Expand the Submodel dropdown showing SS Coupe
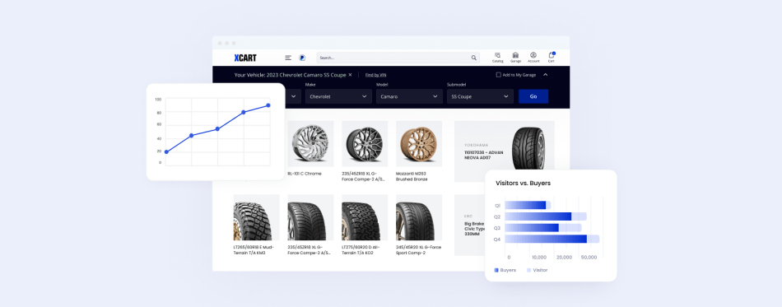This screenshot has height=307, width=782. 480,96
